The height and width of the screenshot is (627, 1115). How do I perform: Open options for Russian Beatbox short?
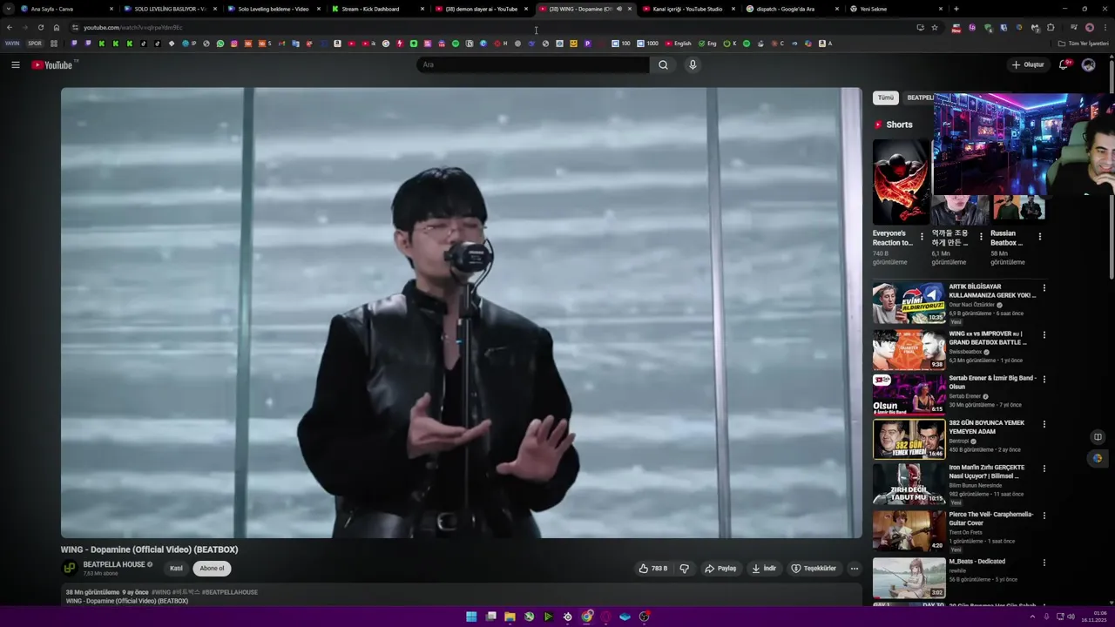[1039, 236]
